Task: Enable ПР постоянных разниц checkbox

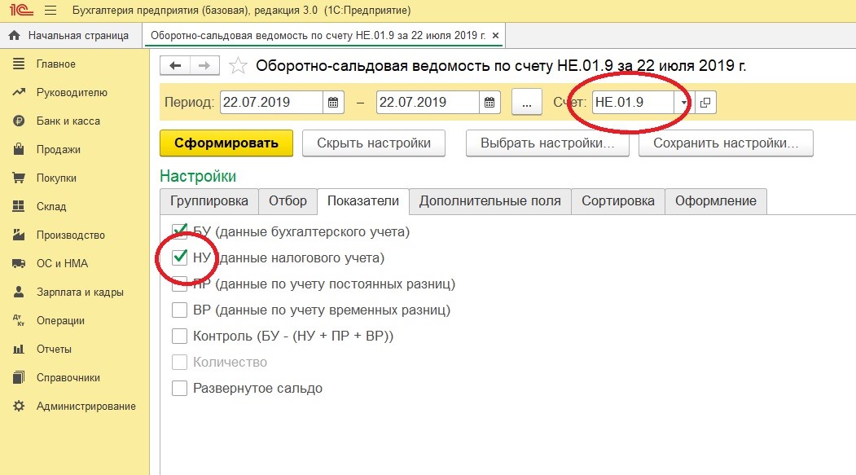Action: coord(180,284)
